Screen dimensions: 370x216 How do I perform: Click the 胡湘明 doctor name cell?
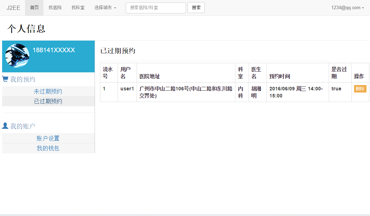[258, 92]
